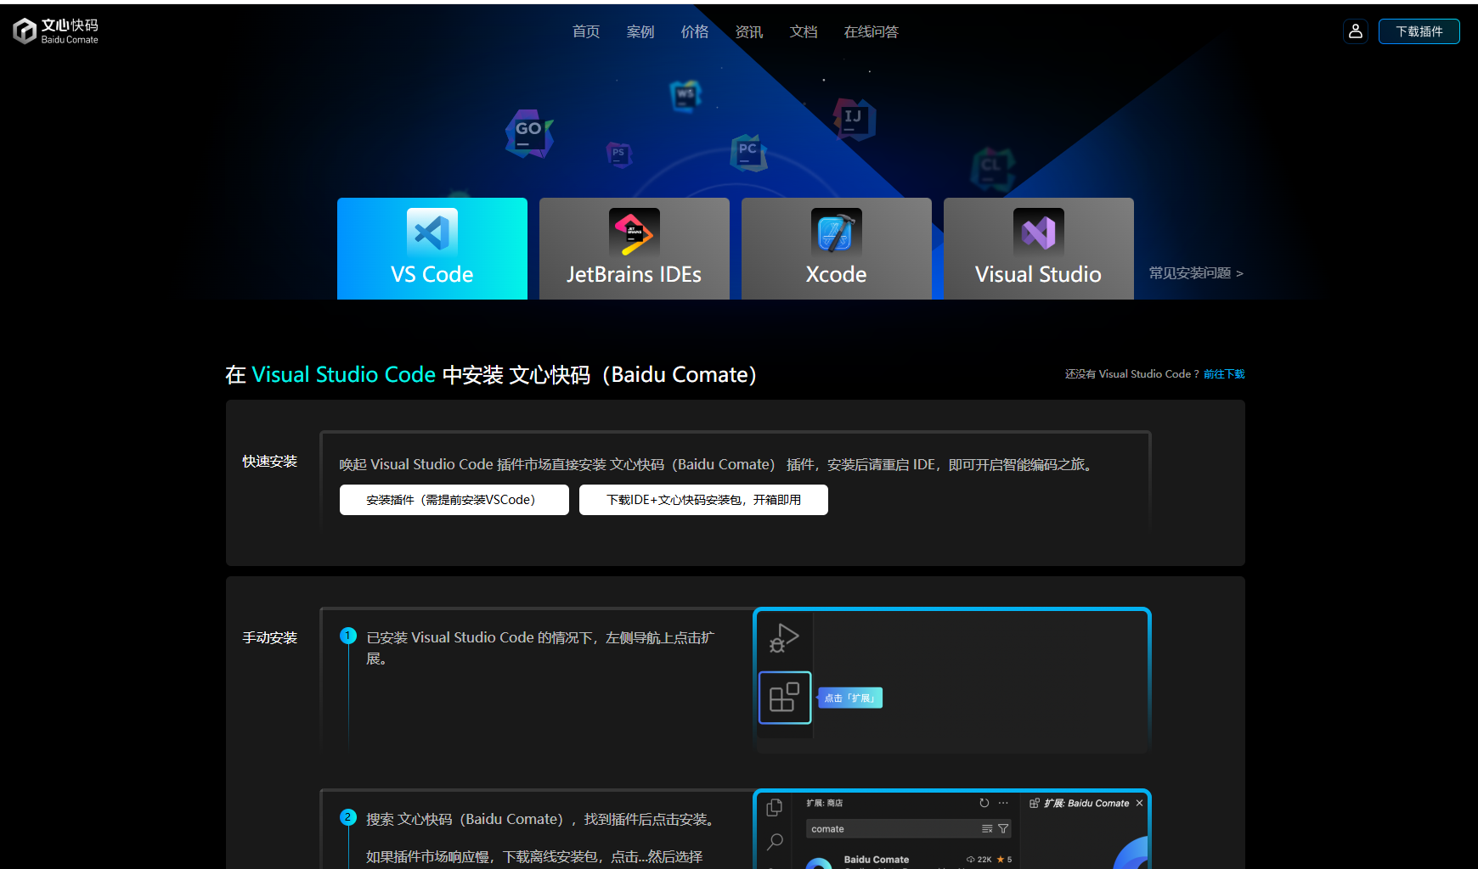Click the 下载插件 button
This screenshot has width=1478, height=869.
[1419, 31]
